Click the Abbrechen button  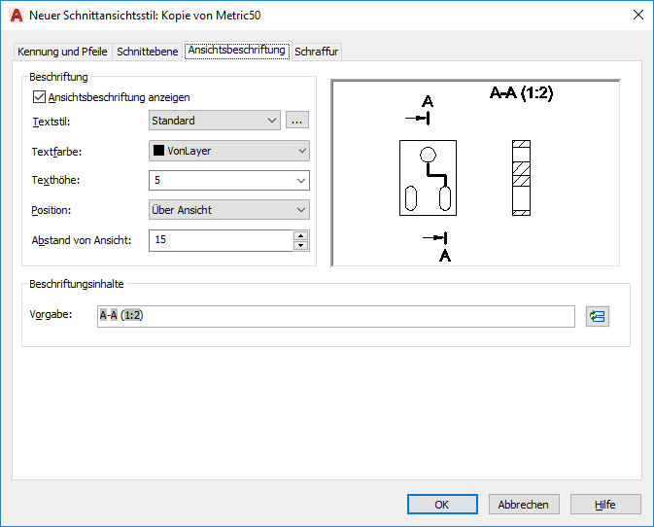[524, 505]
